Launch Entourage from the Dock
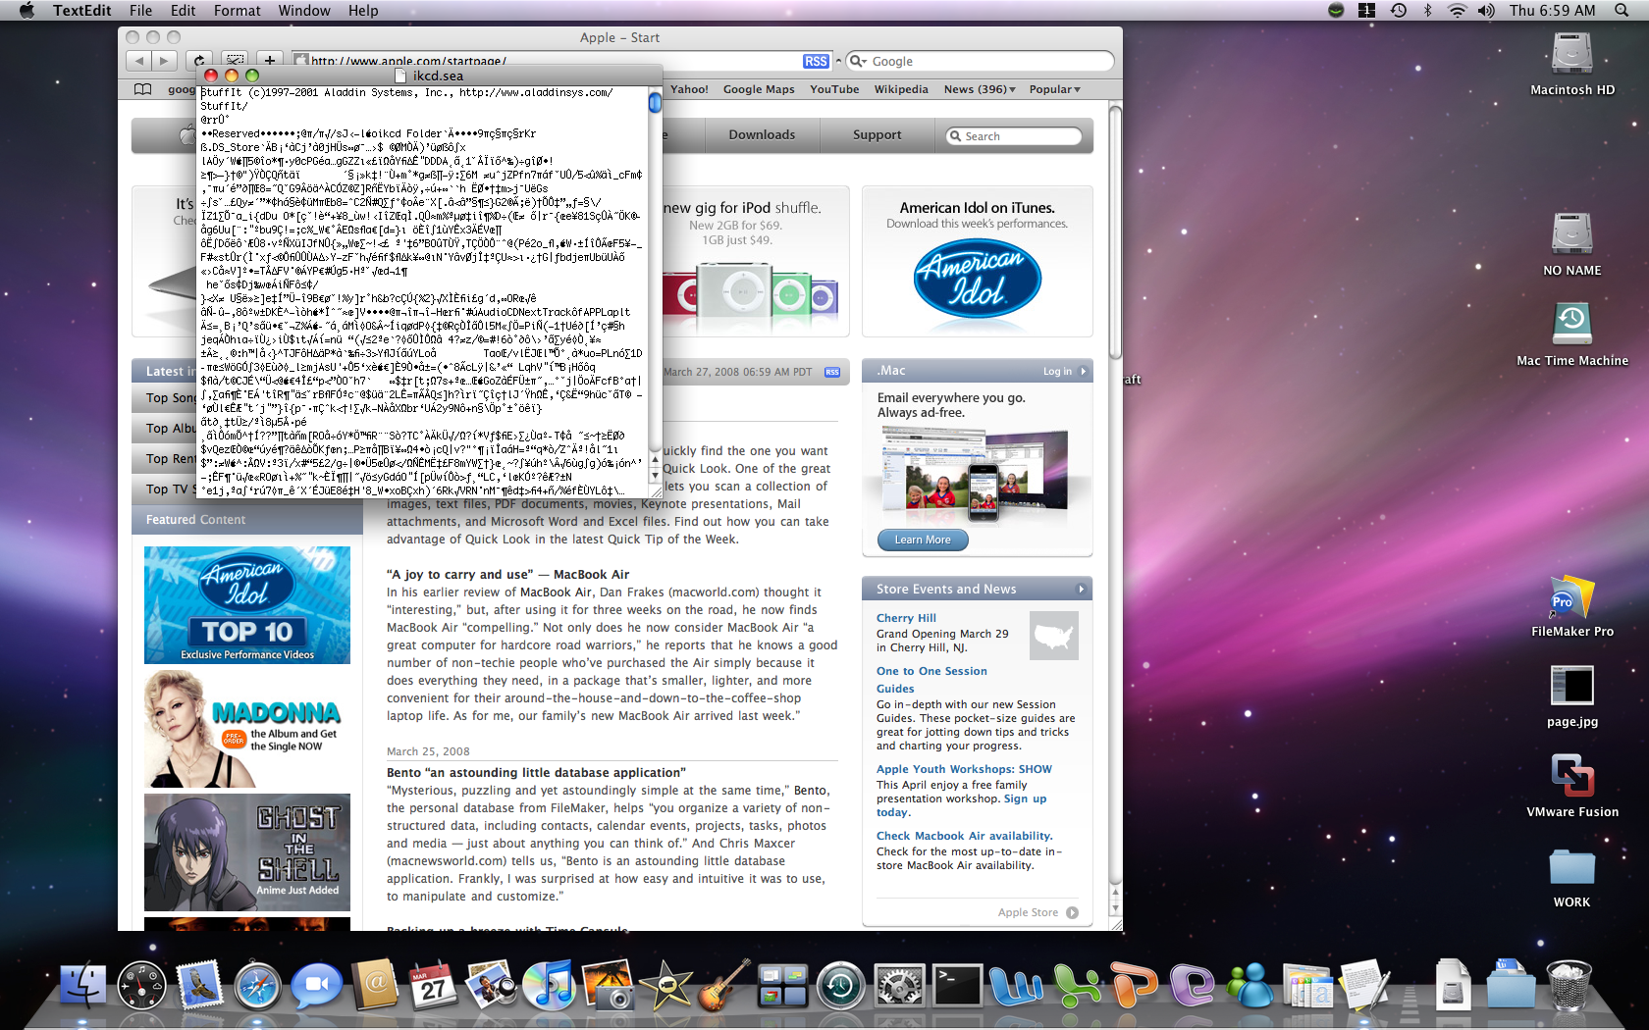The width and height of the screenshot is (1649, 1030). point(1193,985)
